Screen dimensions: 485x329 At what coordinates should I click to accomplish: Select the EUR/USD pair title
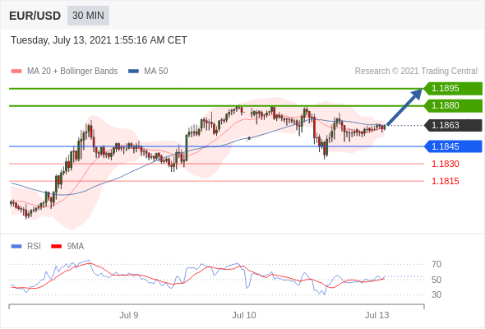coord(35,16)
